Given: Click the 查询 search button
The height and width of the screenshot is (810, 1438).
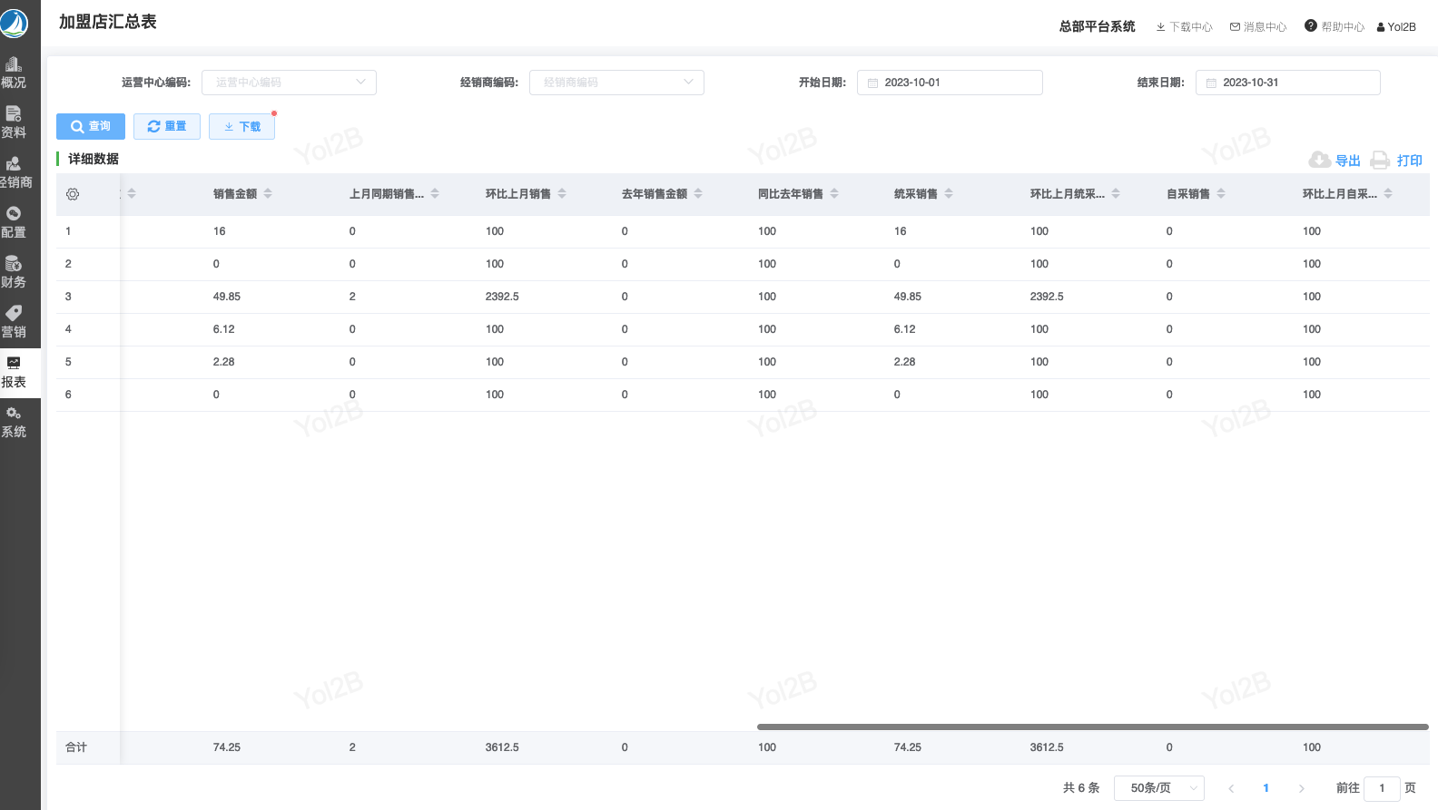Looking at the screenshot, I should point(91,127).
